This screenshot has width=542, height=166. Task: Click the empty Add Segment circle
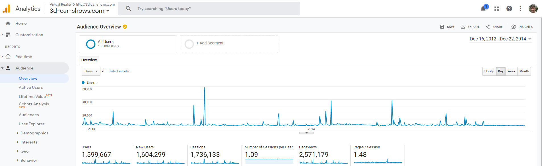[x=189, y=44]
